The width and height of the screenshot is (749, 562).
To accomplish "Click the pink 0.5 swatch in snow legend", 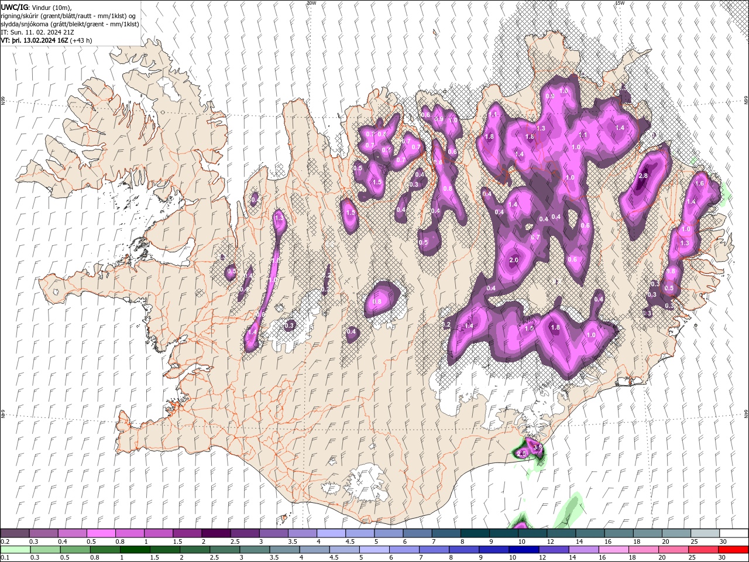I will tap(101, 533).
